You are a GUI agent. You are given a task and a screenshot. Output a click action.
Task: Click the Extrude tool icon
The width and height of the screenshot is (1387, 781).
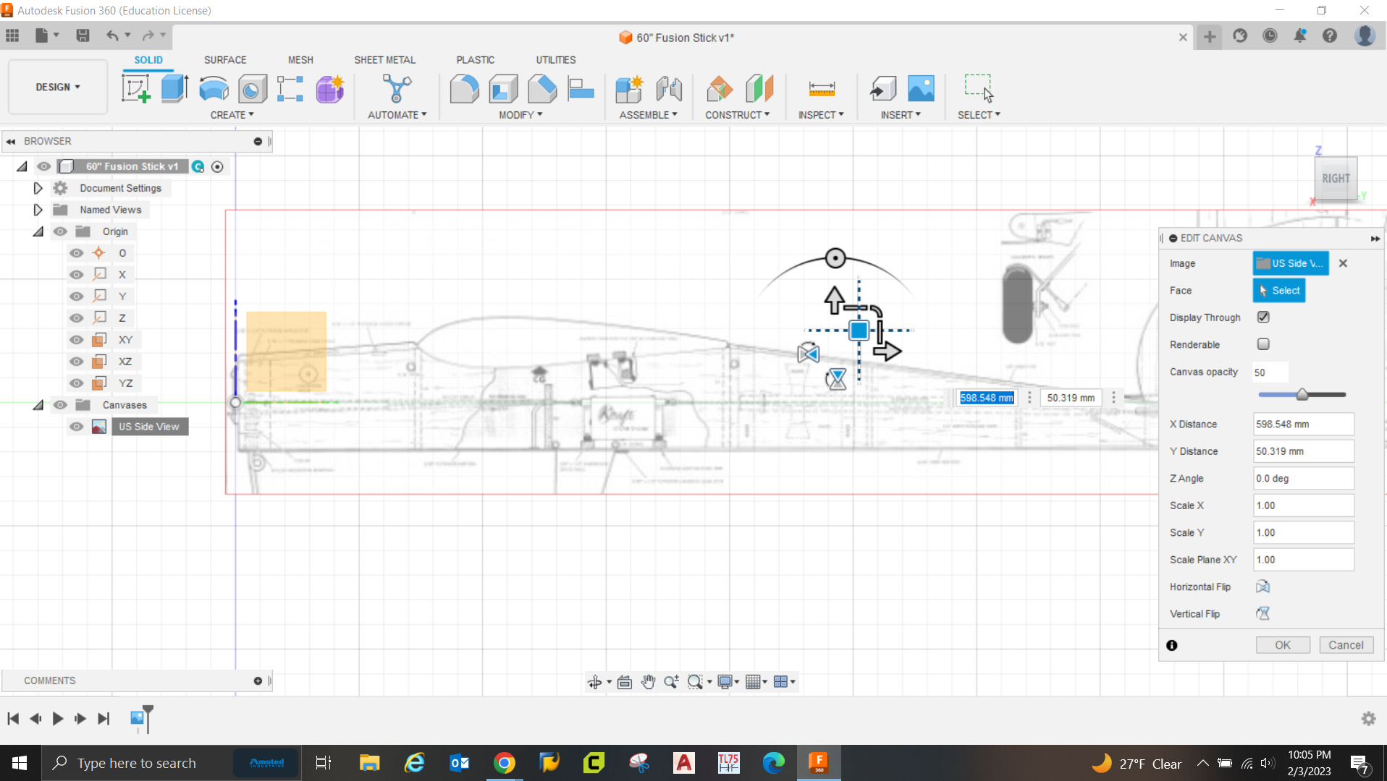(174, 89)
